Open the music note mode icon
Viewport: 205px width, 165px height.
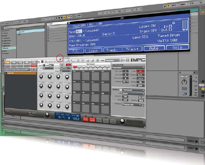(78, 60)
